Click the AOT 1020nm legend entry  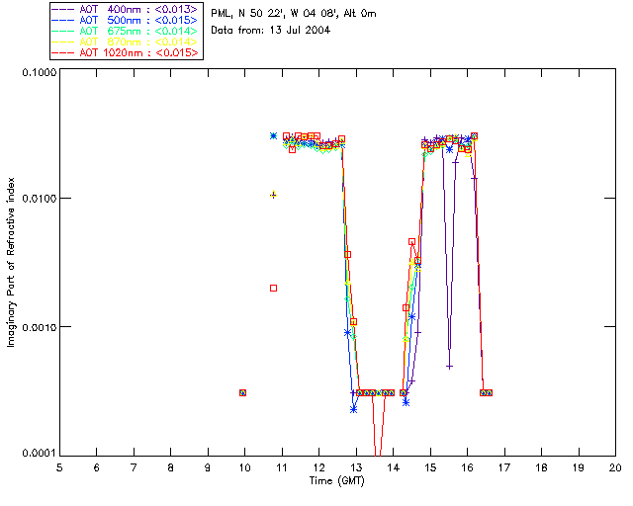pos(125,52)
